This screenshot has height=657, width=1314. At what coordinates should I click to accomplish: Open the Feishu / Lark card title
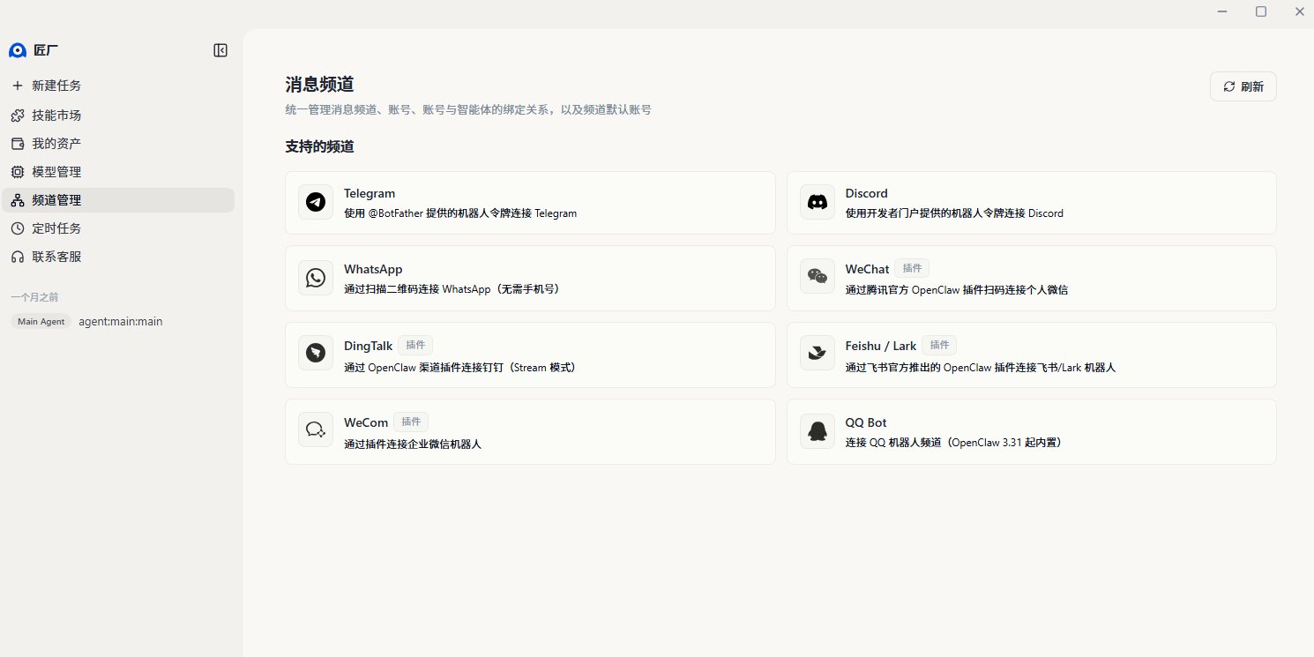pyautogui.click(x=881, y=346)
